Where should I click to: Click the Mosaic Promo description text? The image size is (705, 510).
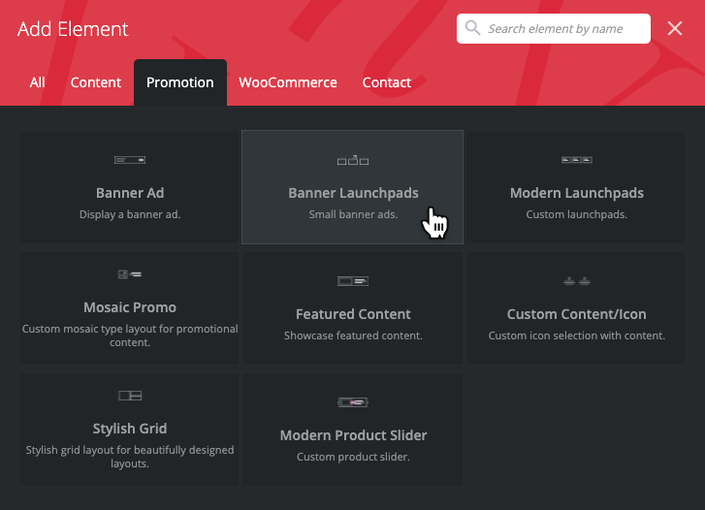pos(130,335)
